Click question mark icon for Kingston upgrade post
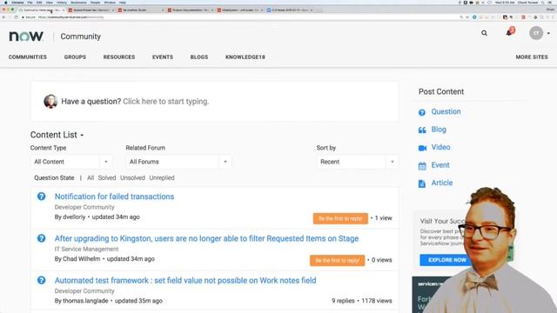This screenshot has height=313, width=557. pos(41,238)
